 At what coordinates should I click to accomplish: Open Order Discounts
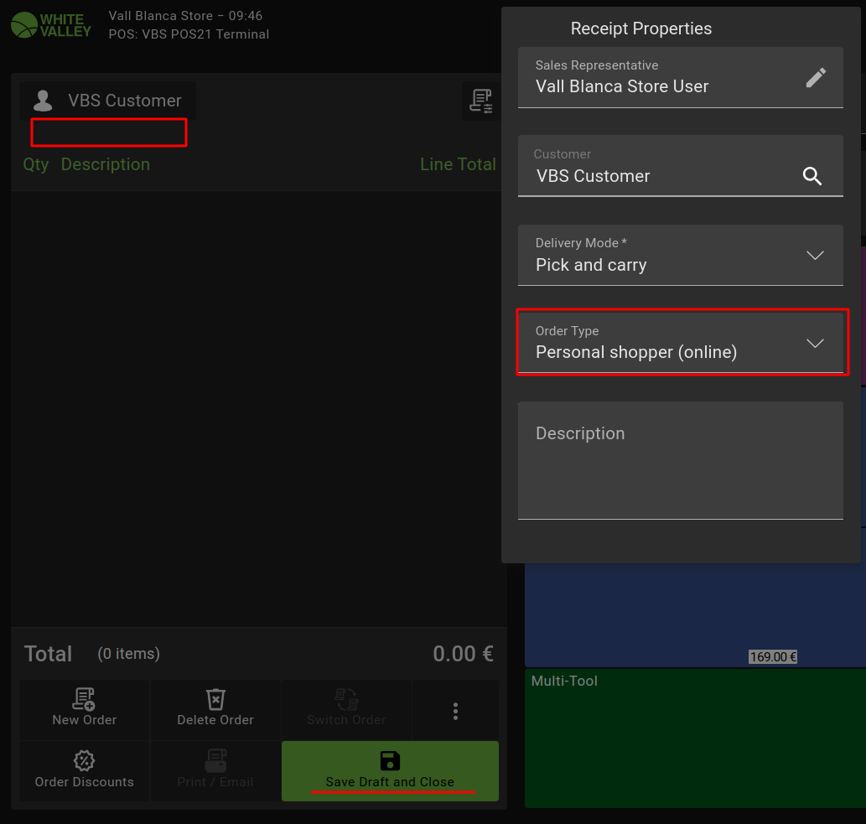84,771
